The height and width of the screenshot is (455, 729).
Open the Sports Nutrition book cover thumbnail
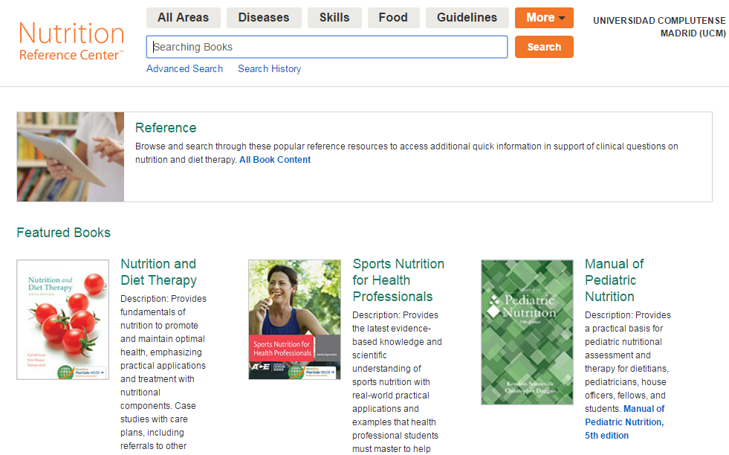point(295,320)
